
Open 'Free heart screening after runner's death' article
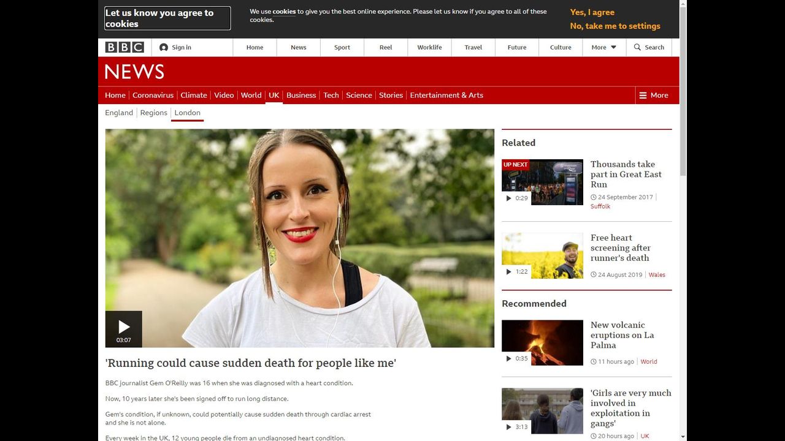click(x=620, y=247)
